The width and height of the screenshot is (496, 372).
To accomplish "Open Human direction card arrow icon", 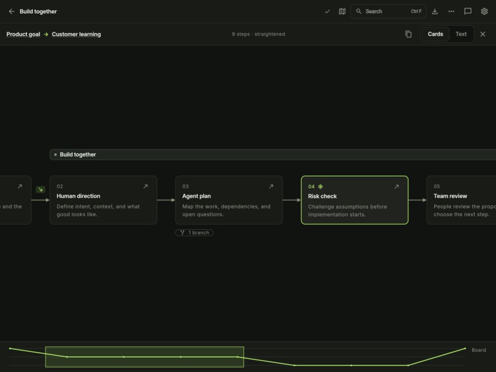I will click(145, 186).
